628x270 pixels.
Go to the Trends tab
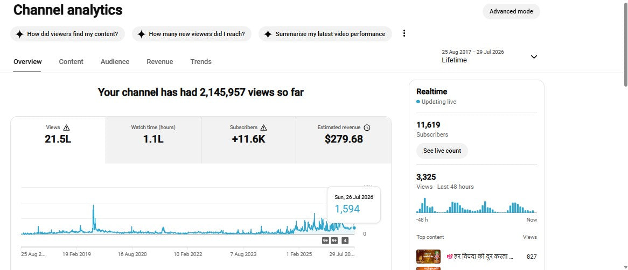201,62
